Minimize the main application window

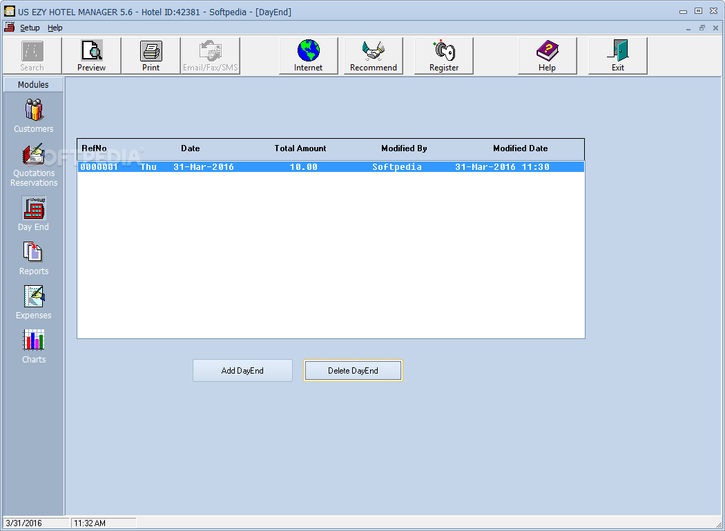pyautogui.click(x=684, y=12)
